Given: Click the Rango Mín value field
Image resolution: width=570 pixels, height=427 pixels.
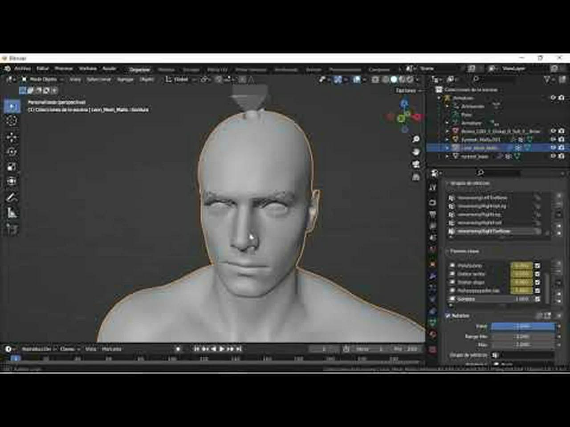Looking at the screenshot, I should pos(523,336).
